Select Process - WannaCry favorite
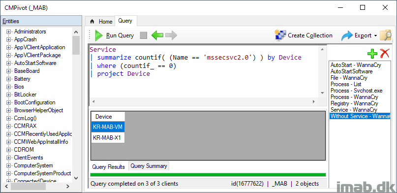Viewport: 397px width, 193px height. pos(354,97)
